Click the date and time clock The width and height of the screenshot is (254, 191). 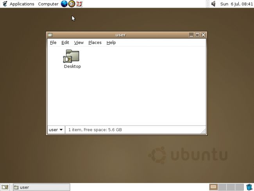[236, 4]
